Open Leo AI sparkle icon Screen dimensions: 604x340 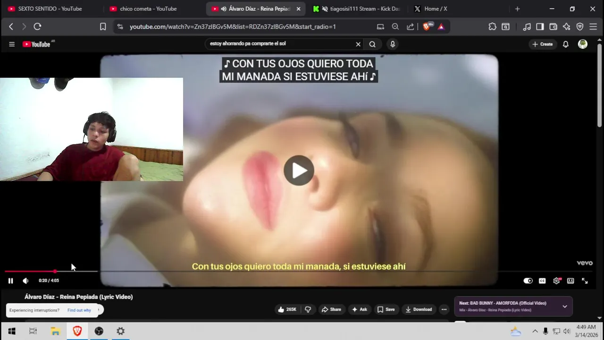[567, 27]
